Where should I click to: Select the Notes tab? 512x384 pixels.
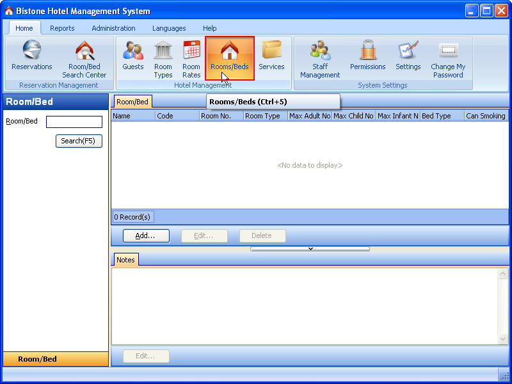pyautogui.click(x=125, y=260)
